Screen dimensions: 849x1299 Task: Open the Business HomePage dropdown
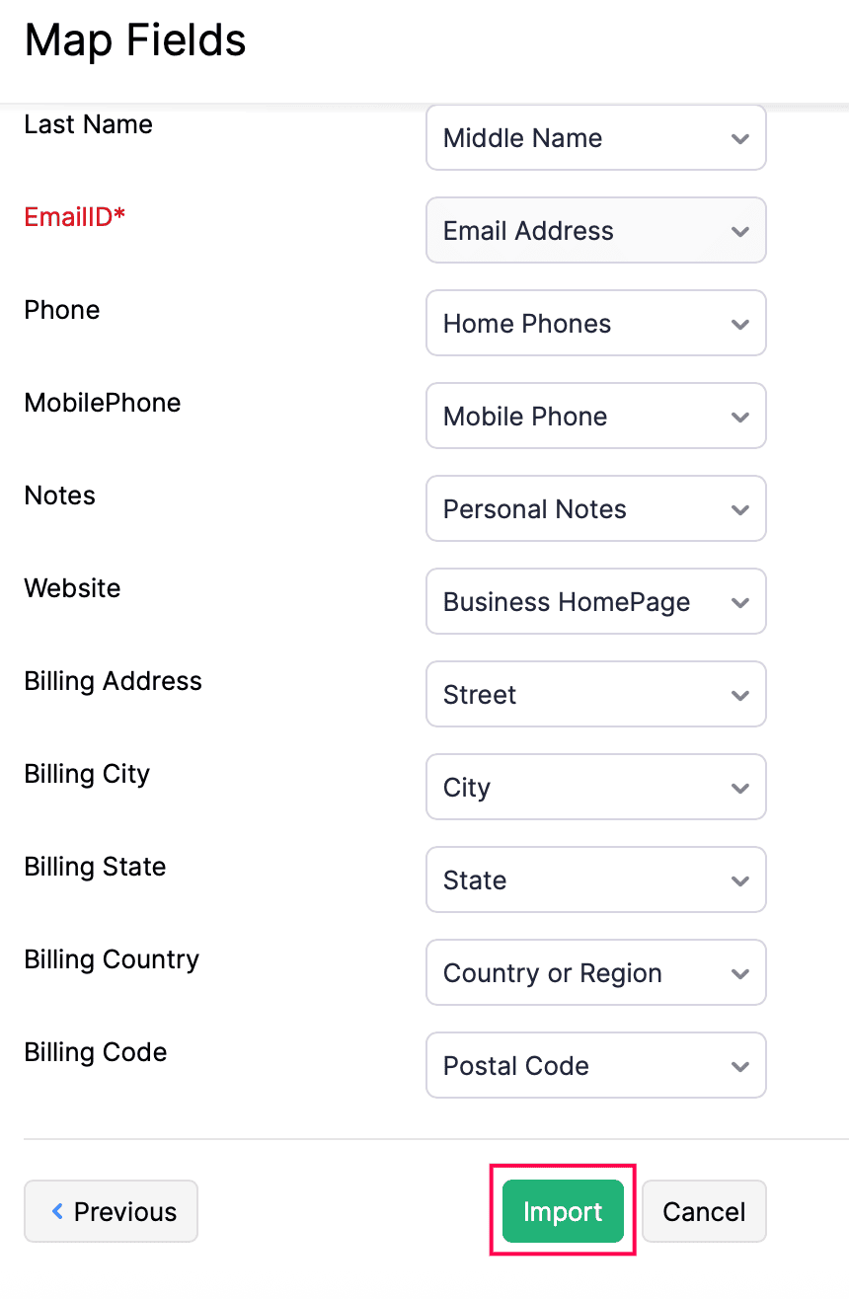coord(595,602)
